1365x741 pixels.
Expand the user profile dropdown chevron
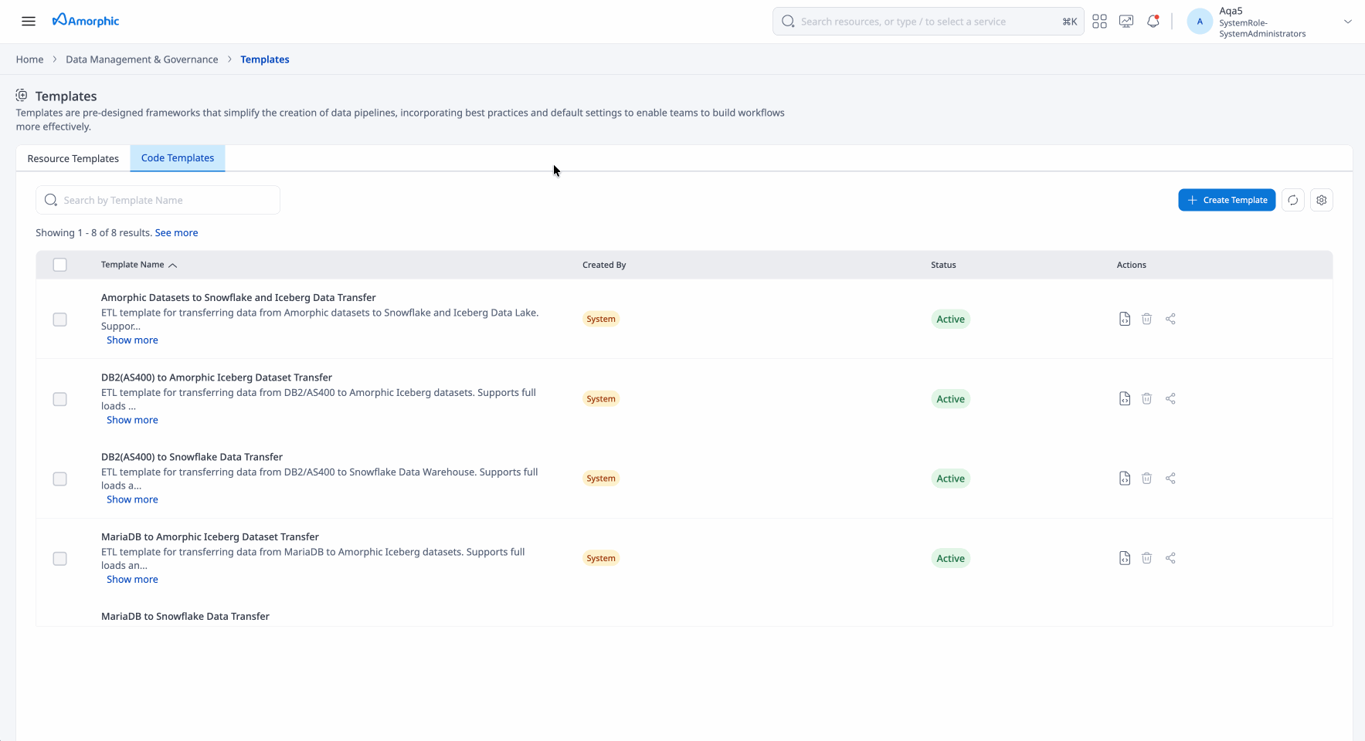click(1348, 22)
